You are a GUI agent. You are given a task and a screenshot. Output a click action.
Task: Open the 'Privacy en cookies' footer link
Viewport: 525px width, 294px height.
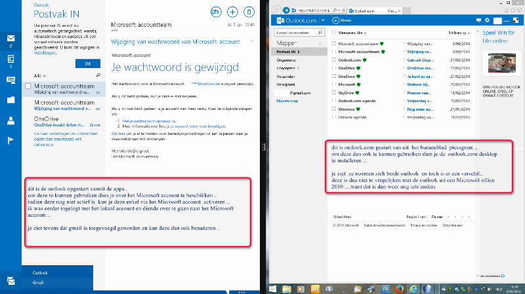click(x=423, y=225)
